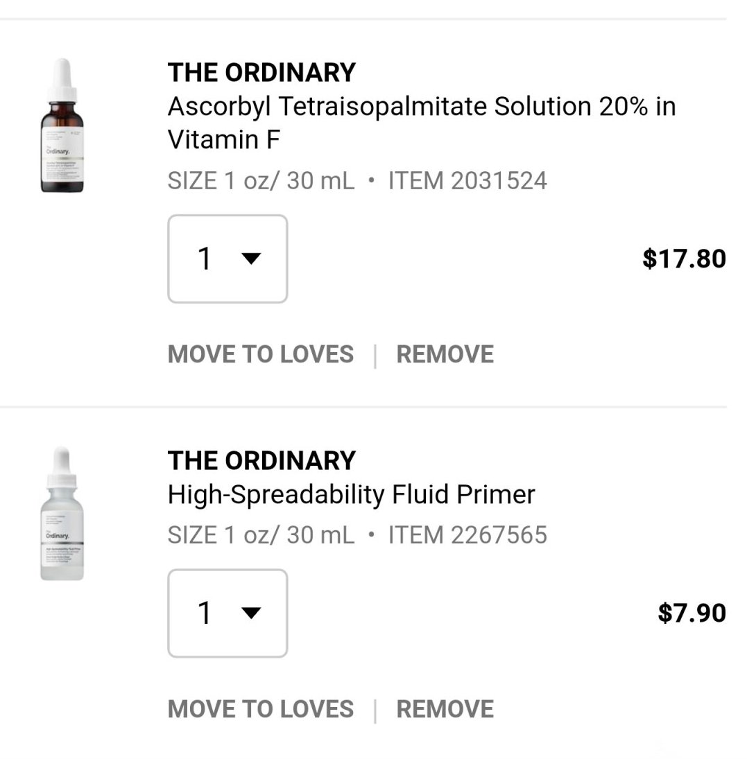Move the Ascorbyl solution to Loves
This screenshot has height=759, width=747.
click(261, 354)
